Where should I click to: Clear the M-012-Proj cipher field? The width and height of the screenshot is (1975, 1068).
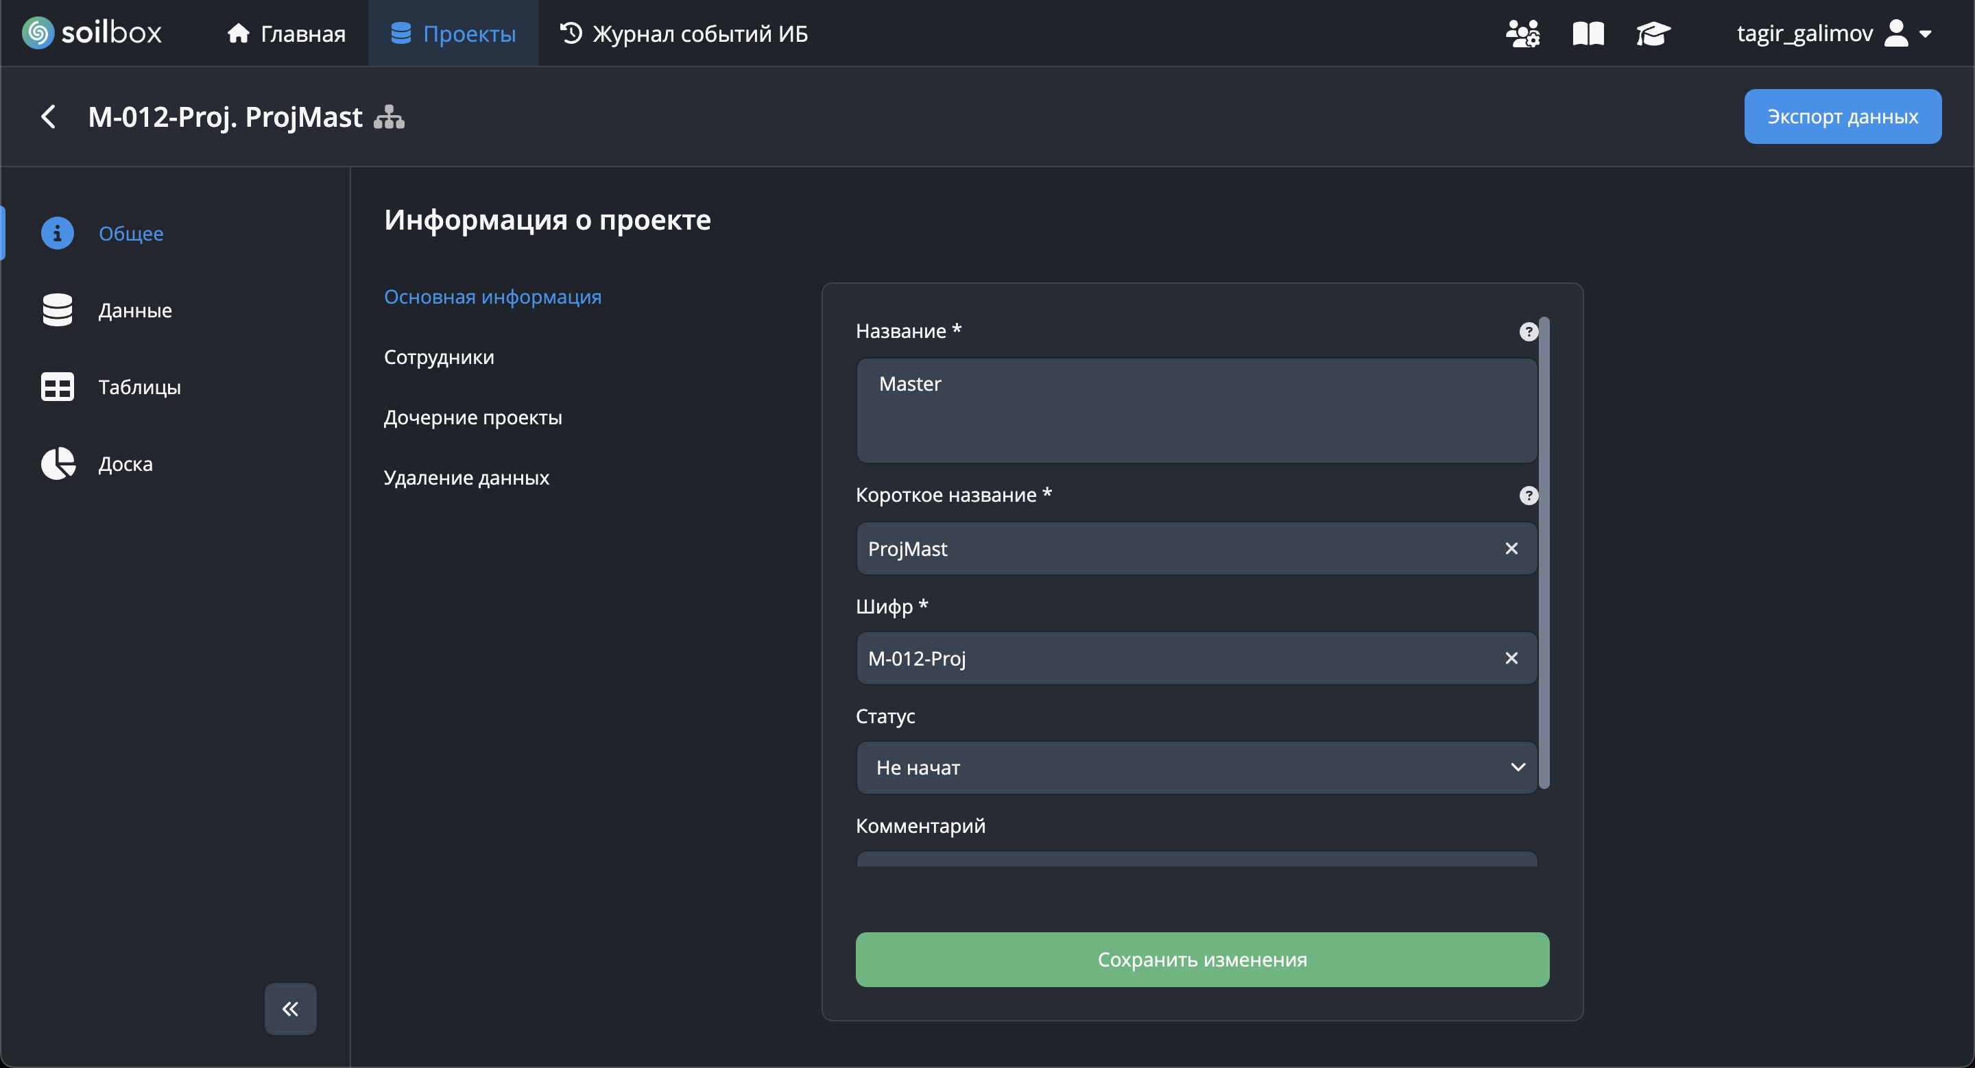[1510, 658]
